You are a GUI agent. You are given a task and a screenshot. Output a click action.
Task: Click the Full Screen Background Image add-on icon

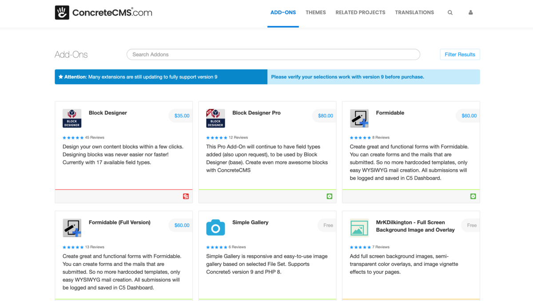[x=359, y=228]
